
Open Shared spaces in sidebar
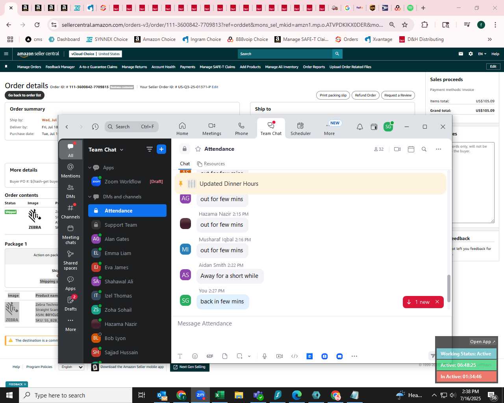(70, 260)
